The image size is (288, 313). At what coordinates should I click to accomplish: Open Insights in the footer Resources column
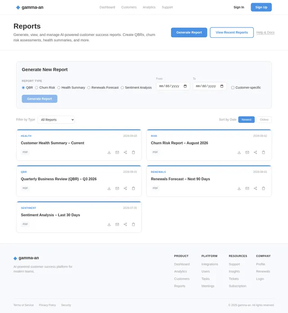[234, 272]
